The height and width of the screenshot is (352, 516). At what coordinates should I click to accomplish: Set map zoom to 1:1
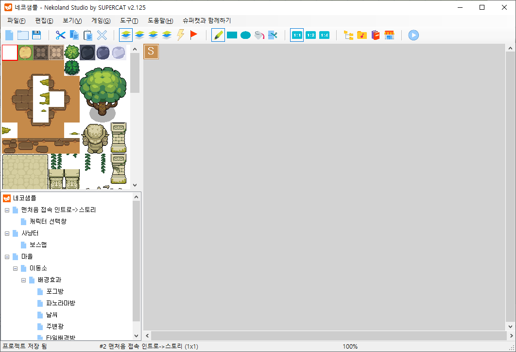[x=297, y=35]
